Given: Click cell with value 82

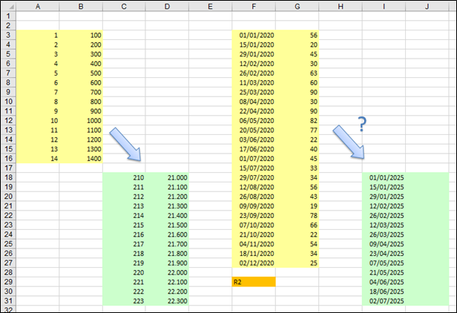Looking at the screenshot, I should click(297, 120).
